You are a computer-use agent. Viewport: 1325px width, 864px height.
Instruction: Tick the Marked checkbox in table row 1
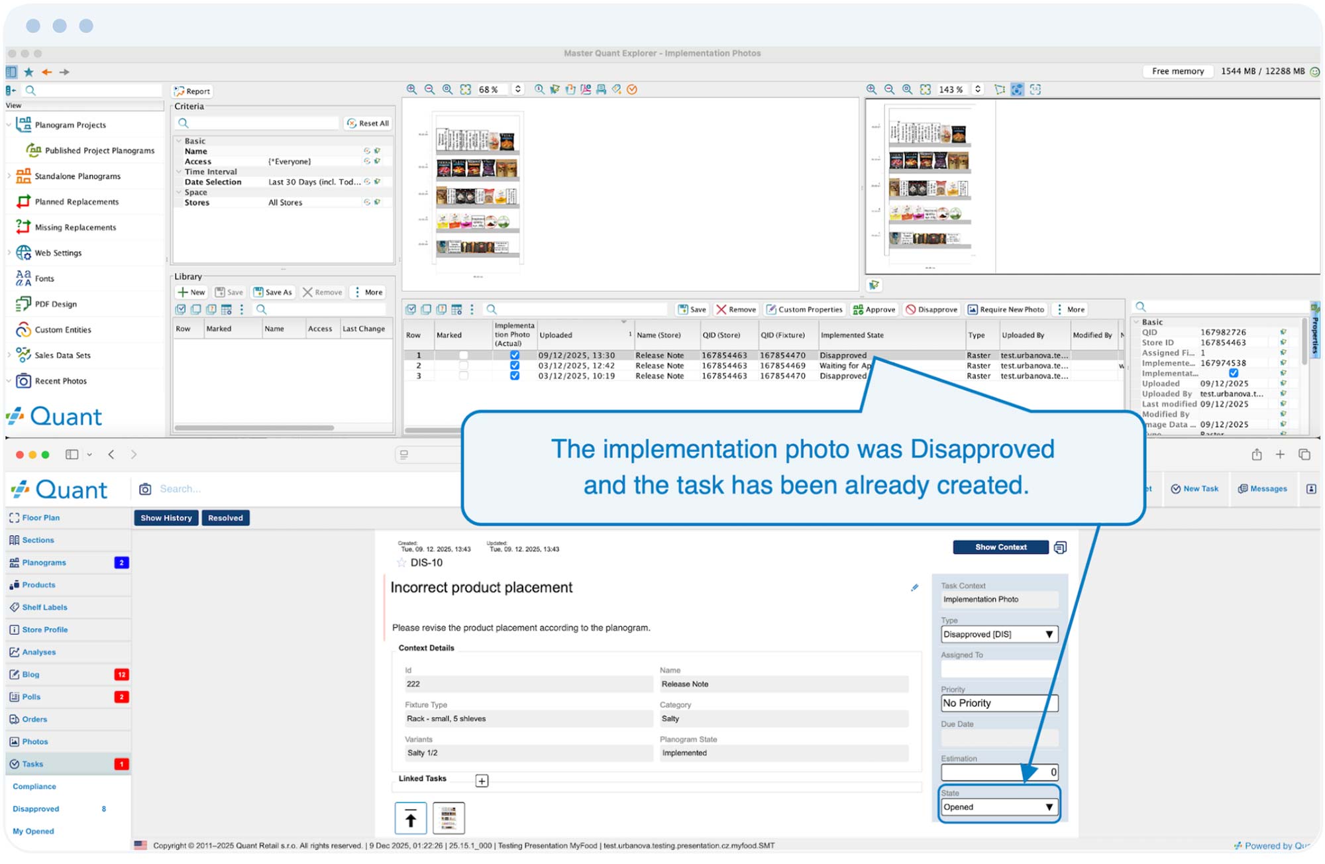pos(464,356)
